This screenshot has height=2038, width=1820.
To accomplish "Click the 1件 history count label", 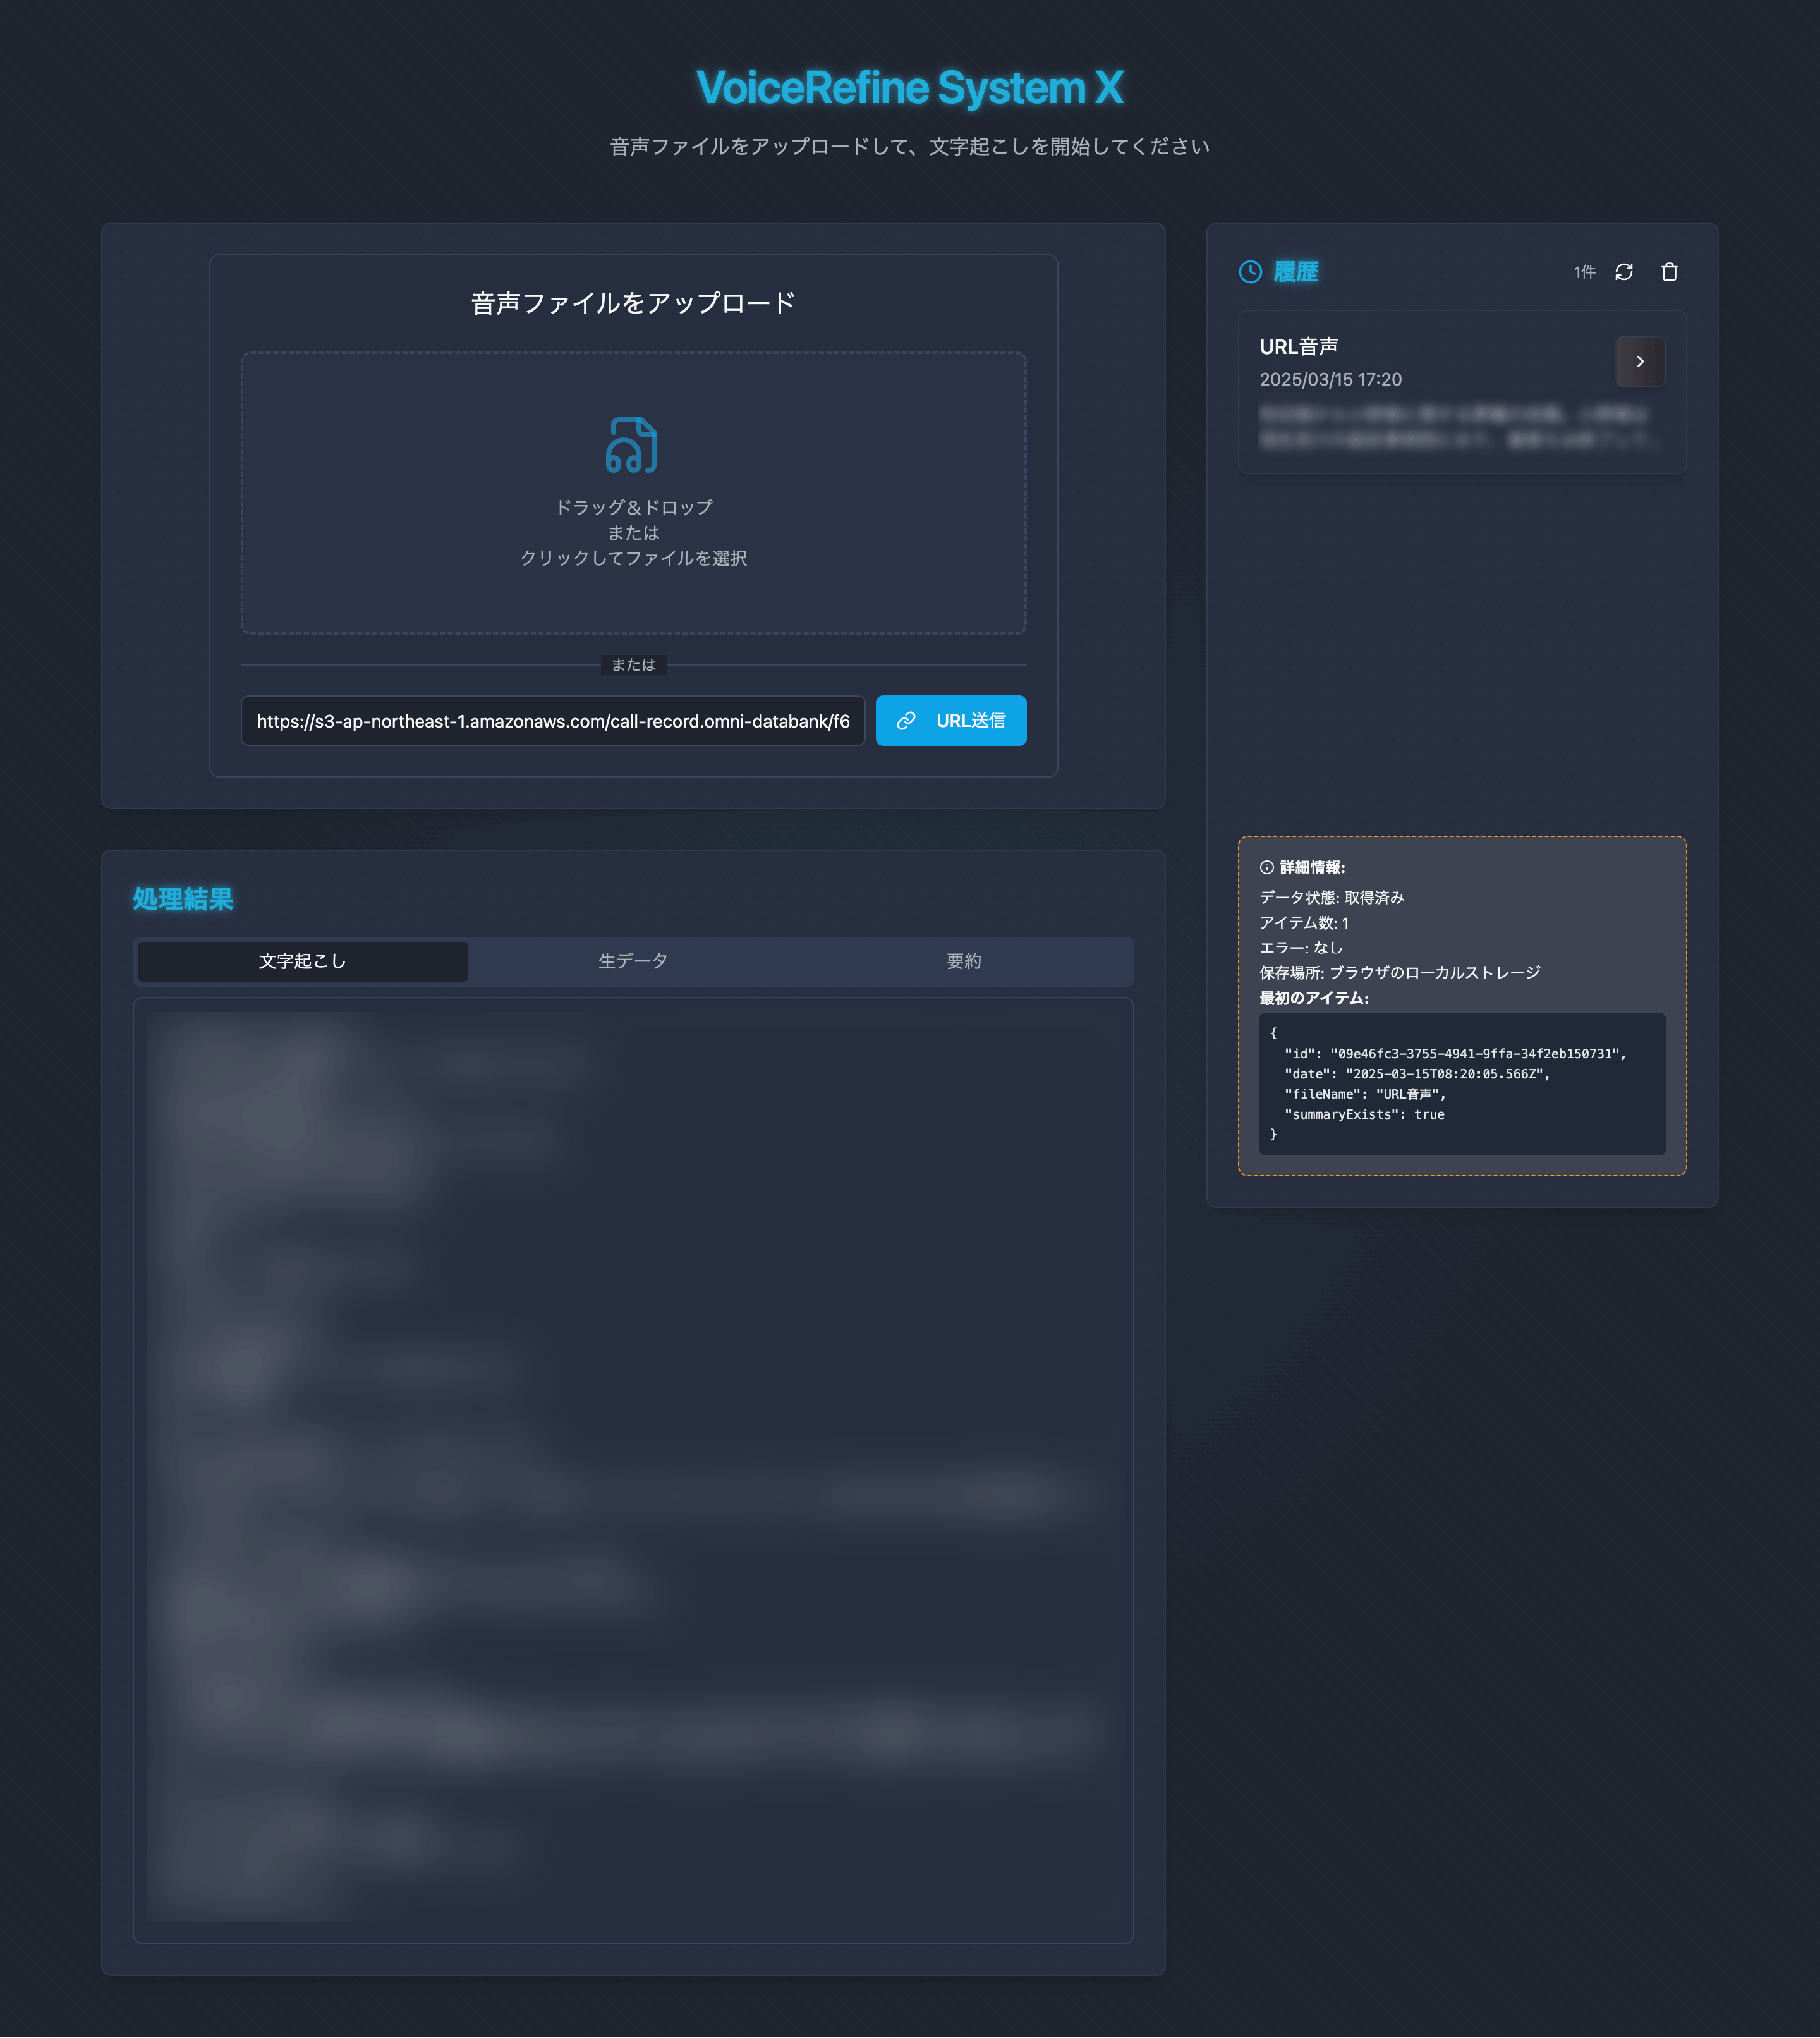I will click(x=1583, y=272).
